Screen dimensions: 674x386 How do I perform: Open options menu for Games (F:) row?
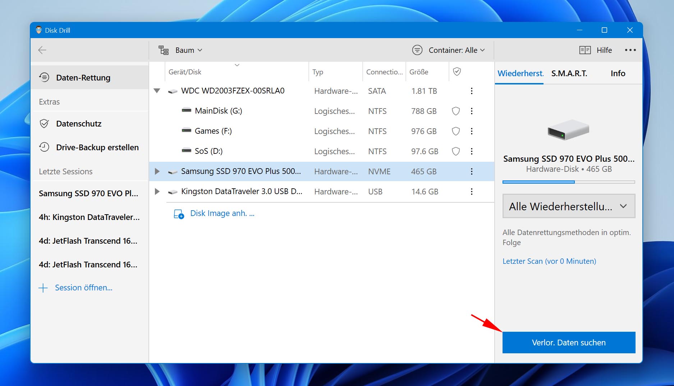click(472, 131)
